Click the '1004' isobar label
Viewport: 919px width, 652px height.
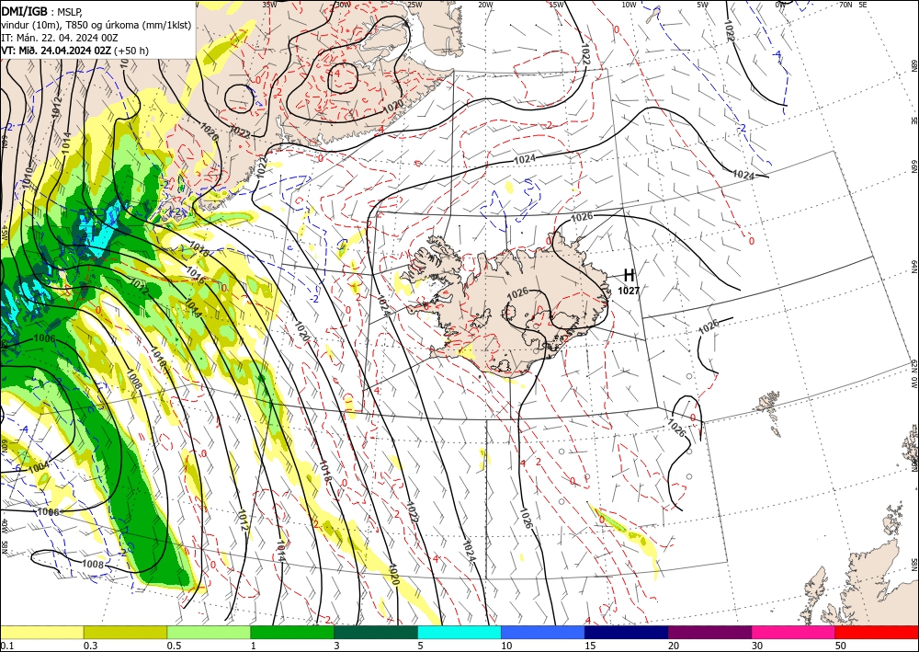coord(39,467)
